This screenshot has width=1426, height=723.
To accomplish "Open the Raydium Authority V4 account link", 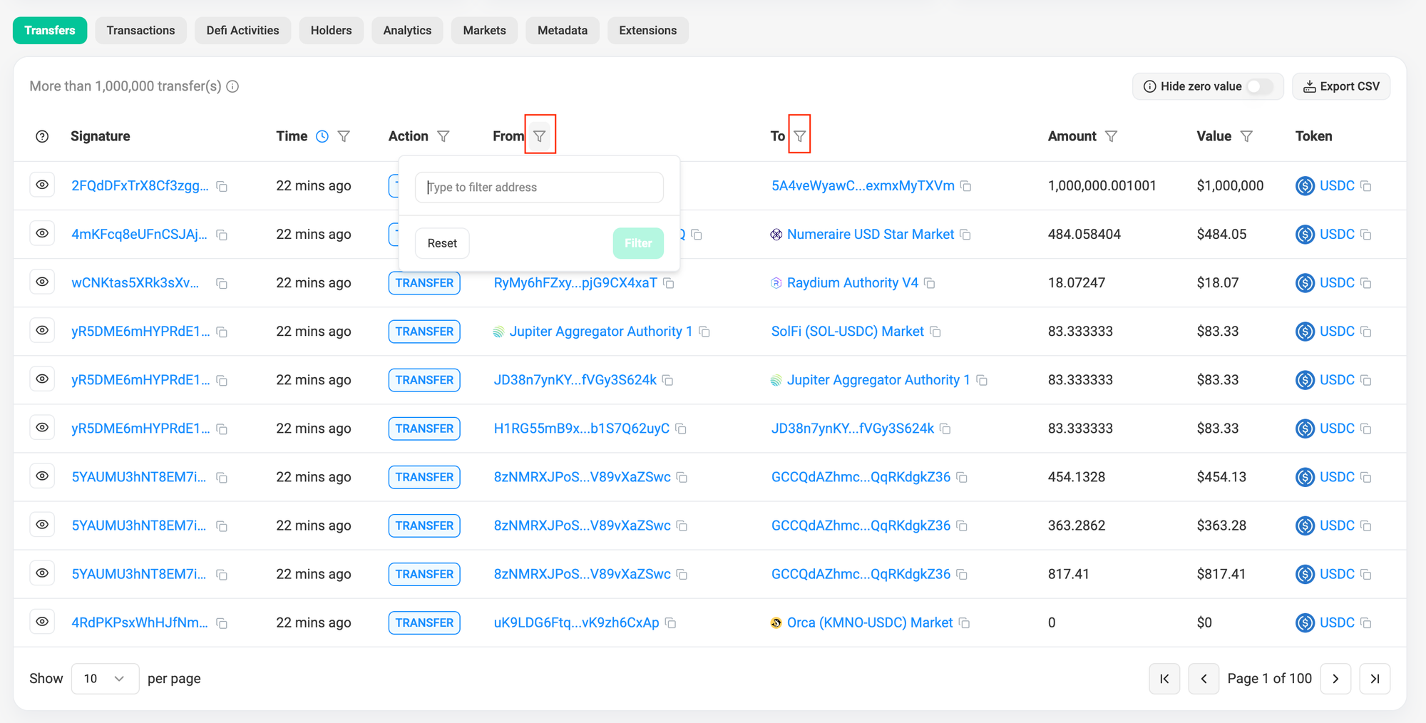I will 852,283.
